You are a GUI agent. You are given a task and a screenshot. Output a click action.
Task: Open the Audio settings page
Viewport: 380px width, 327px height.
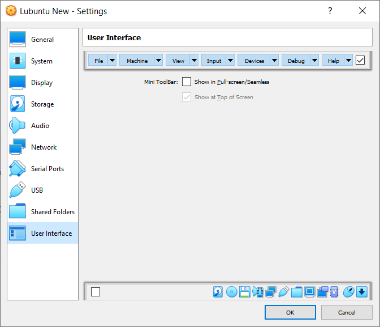[42, 126]
